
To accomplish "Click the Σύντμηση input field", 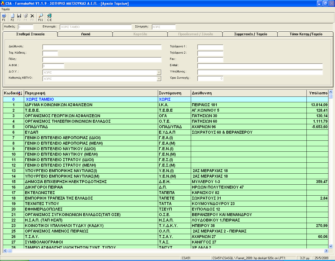I will click(164, 27).
